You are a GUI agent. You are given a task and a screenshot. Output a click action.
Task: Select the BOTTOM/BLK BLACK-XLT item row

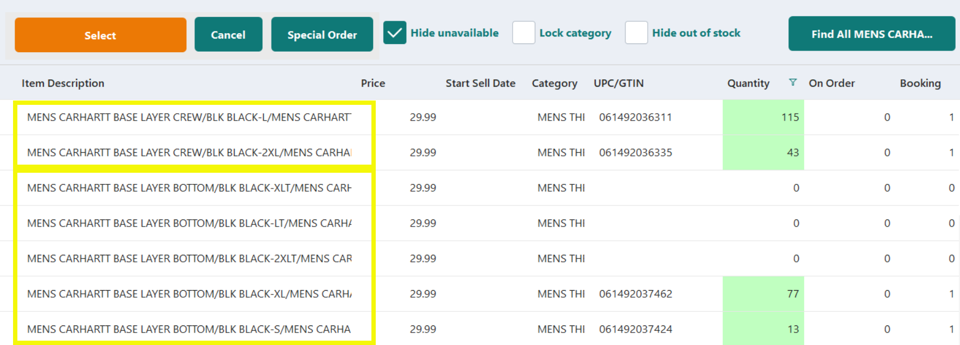pyautogui.click(x=480, y=188)
